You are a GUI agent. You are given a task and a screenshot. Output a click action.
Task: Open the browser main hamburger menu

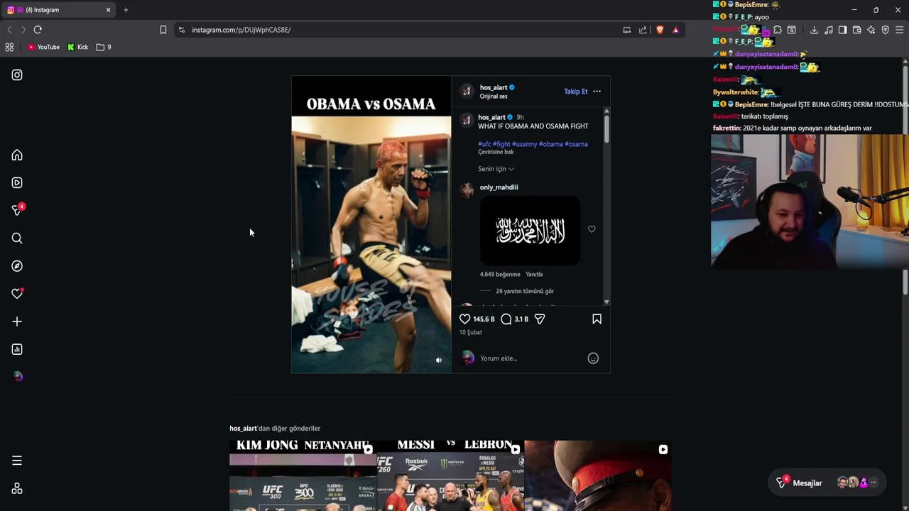coord(899,30)
